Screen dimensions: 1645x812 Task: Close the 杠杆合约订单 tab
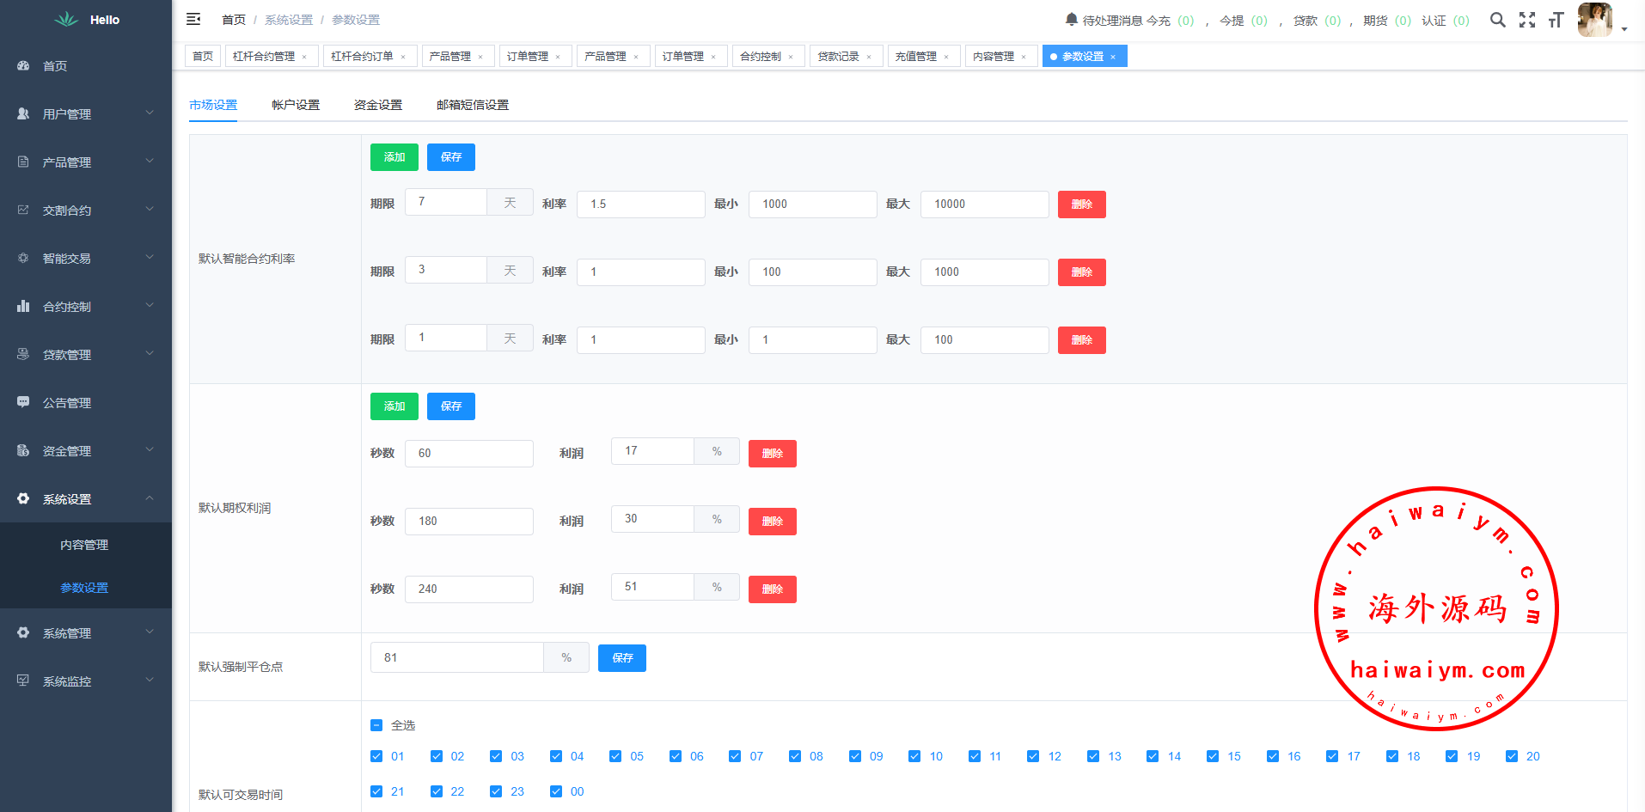click(403, 57)
